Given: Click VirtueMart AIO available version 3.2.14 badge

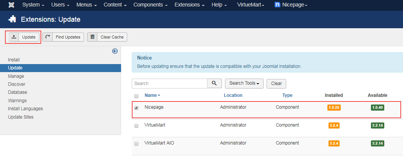Looking at the screenshot, I should tap(377, 143).
